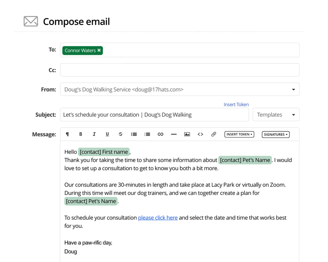The width and height of the screenshot is (328, 262).
Task: Attach a file using the paperclip icon
Action: 213,134
